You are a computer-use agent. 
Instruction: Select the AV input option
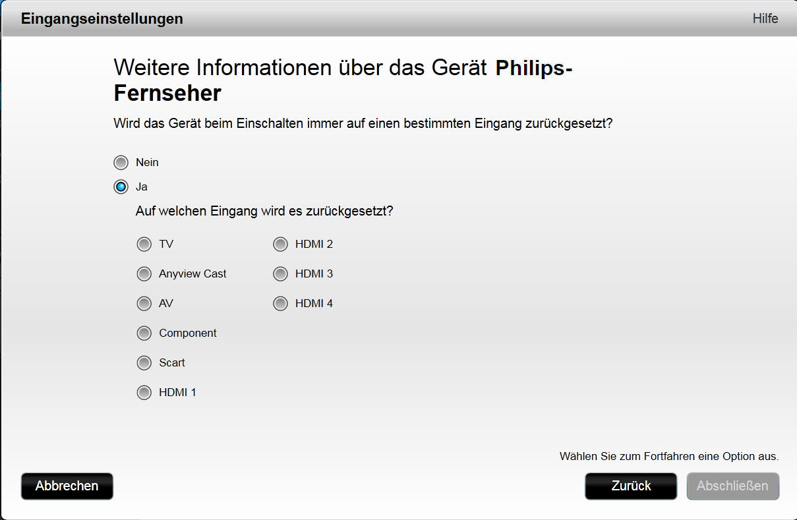[144, 303]
